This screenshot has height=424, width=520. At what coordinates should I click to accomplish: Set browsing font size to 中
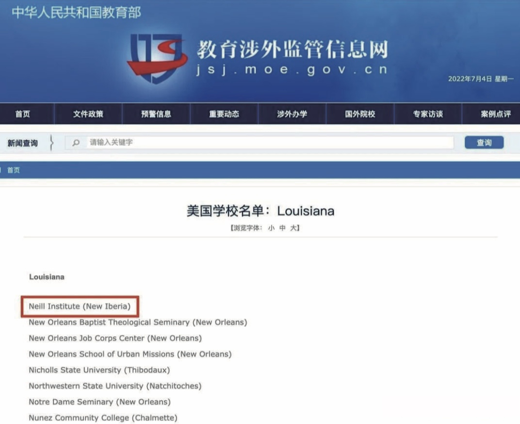[x=282, y=228]
